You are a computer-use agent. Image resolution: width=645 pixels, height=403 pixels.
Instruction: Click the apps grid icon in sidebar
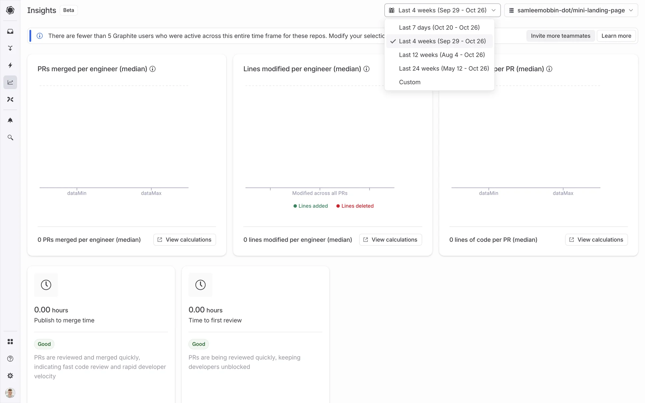10,342
